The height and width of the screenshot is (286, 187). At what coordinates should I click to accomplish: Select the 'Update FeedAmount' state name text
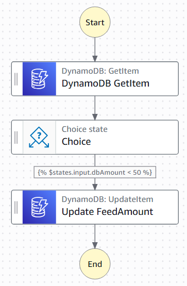click(x=107, y=212)
